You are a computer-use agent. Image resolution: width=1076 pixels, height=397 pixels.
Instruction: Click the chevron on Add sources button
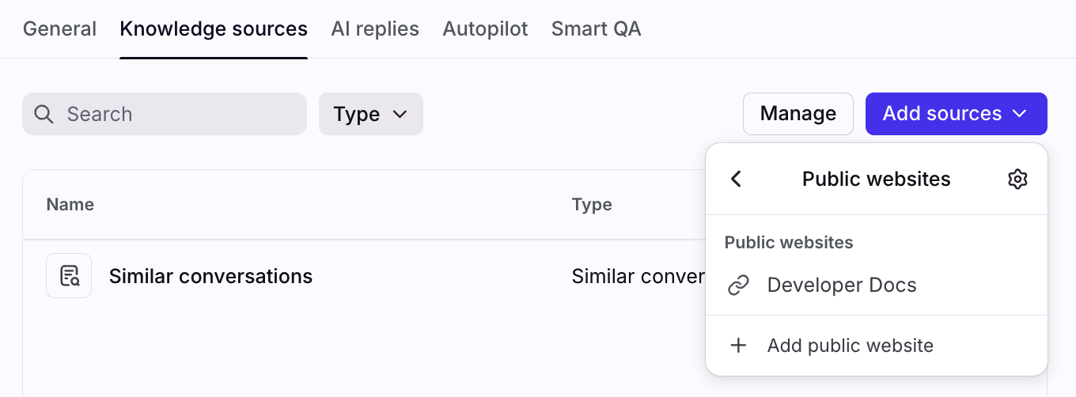click(x=1018, y=114)
